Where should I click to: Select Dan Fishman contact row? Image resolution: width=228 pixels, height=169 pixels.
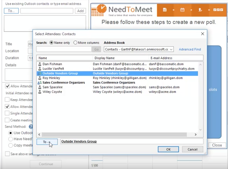click(x=118, y=64)
